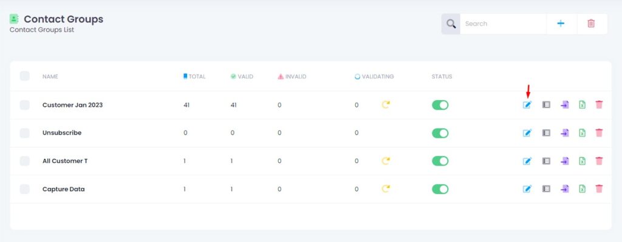Click the Customer Jan 2023 name
Screen dimensions: 622x242
tap(73, 105)
